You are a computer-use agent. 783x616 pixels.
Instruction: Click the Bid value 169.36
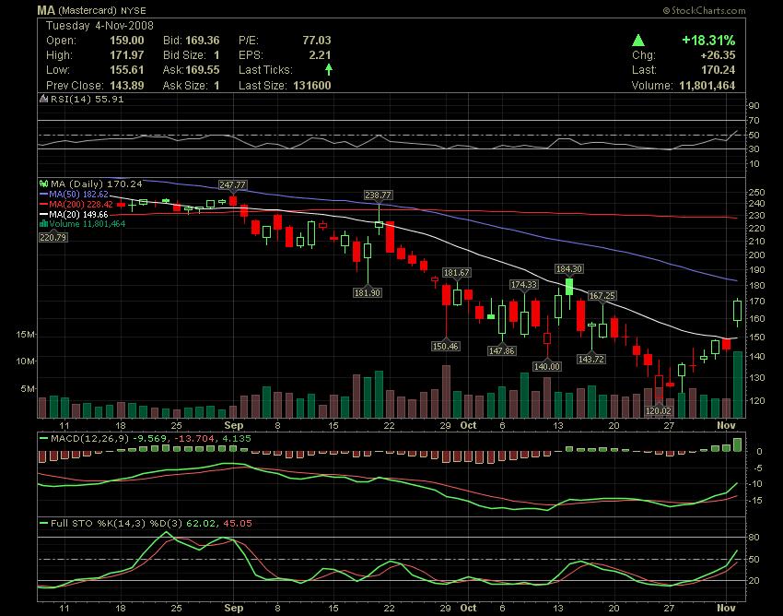[x=203, y=41]
